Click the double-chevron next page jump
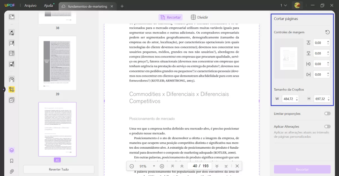 point(217,166)
